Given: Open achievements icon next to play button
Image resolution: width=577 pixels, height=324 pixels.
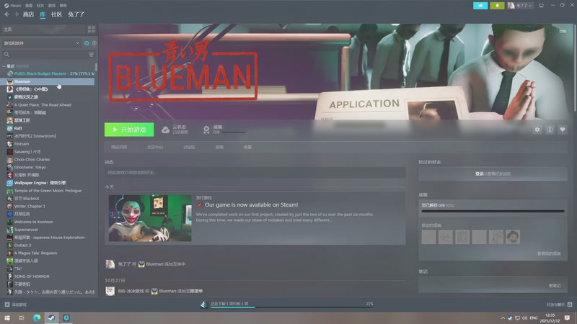Looking at the screenshot, I should click(x=206, y=130).
